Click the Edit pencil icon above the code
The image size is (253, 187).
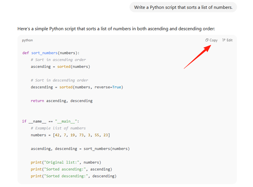pyautogui.click(x=224, y=40)
